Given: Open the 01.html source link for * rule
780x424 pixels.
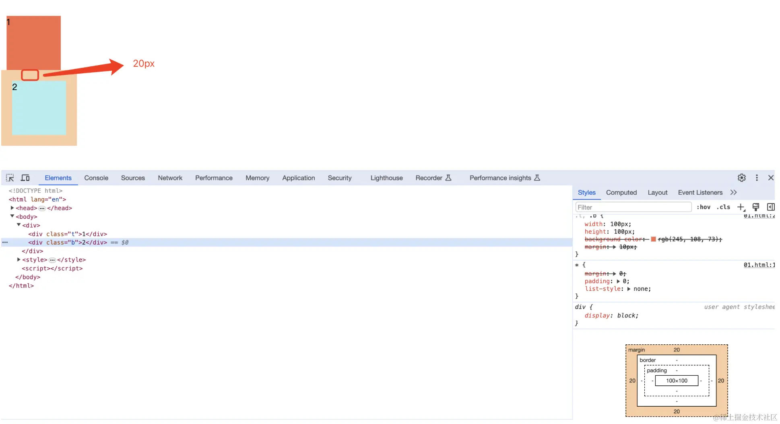Looking at the screenshot, I should coord(759,265).
